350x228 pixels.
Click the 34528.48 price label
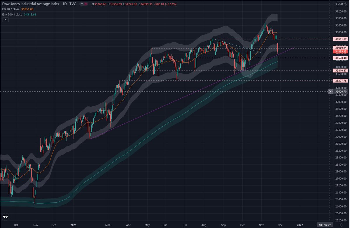tap(341, 58)
